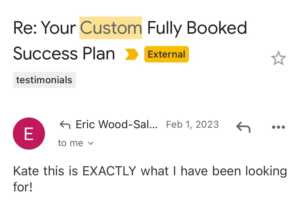The height and width of the screenshot is (201, 301).
Task: Click the word EXACTLY in message
Action: point(109,171)
